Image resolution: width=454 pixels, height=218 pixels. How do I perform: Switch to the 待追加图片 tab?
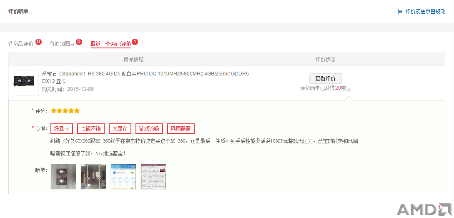(62, 44)
